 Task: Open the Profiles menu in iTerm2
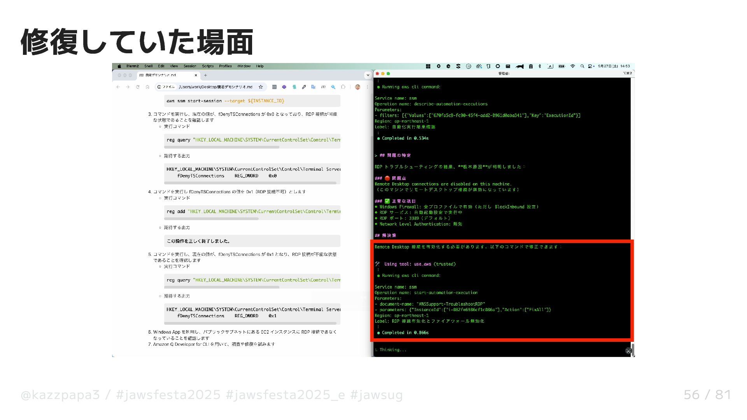[x=225, y=66]
